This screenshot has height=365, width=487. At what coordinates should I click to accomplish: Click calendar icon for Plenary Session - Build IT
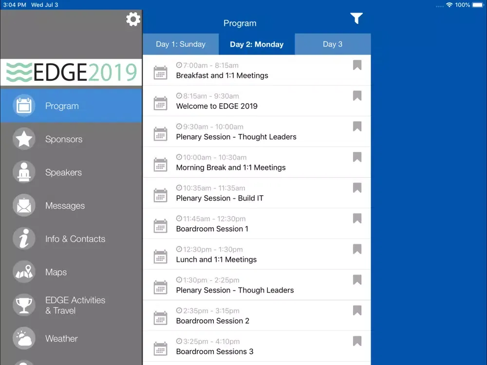tap(161, 195)
